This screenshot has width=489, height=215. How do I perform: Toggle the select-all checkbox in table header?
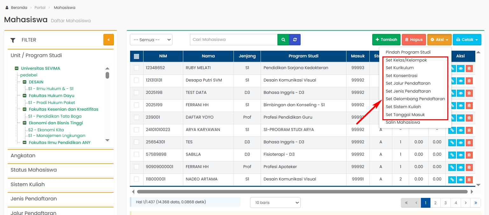click(x=136, y=56)
